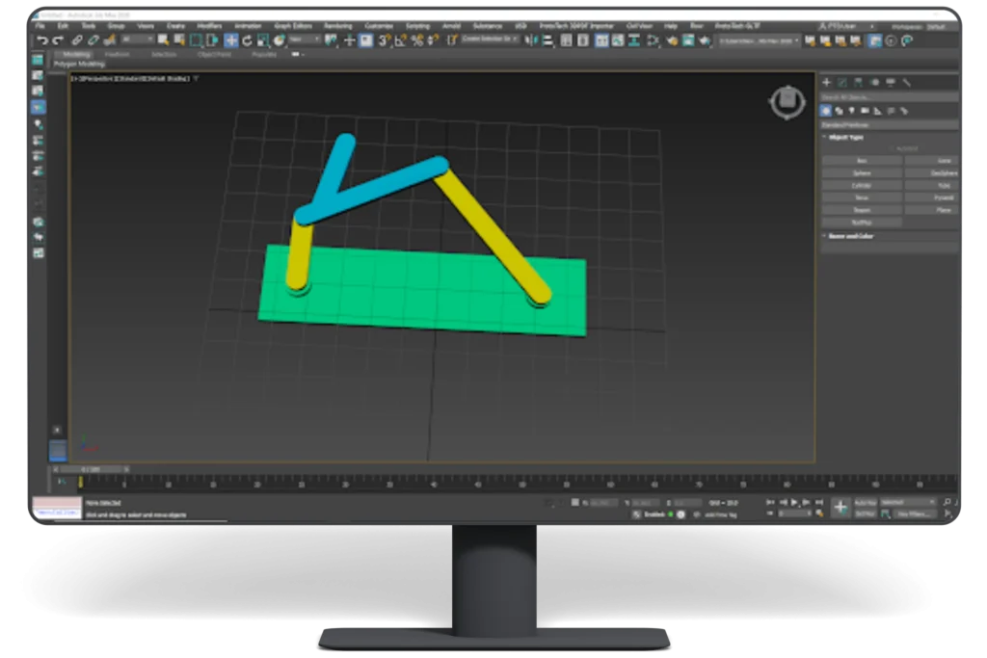Screen dimensions: 987x658
Task: Select the Select and Rotate tool
Action: [247, 39]
